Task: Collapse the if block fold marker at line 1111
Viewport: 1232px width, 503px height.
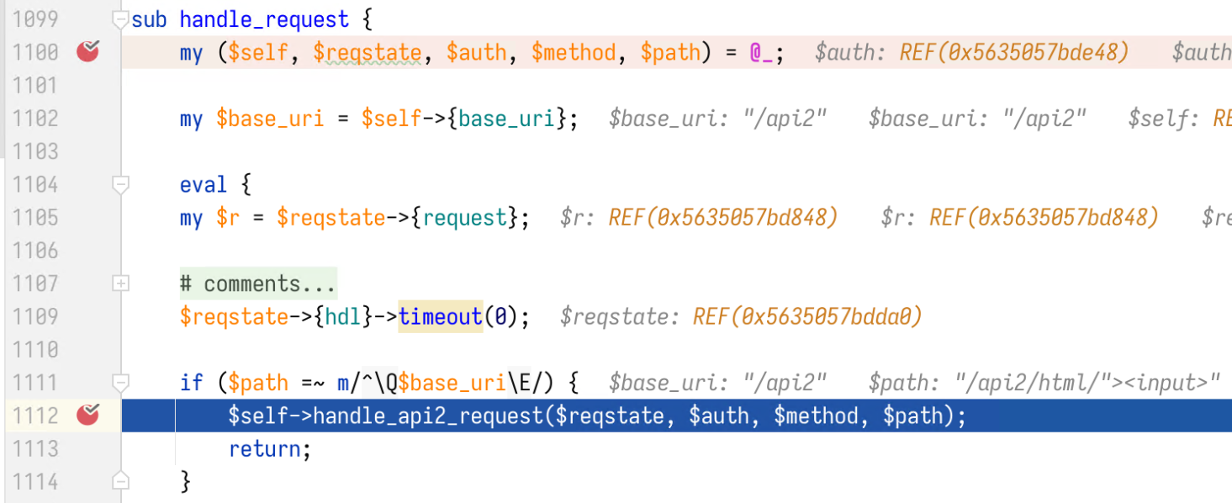Action: coord(120,384)
